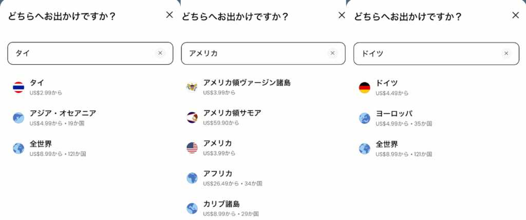The width and height of the screenshot is (526, 220).
Task: Click the Europe globe icon next to ヨーロッパ
Action: [365, 118]
